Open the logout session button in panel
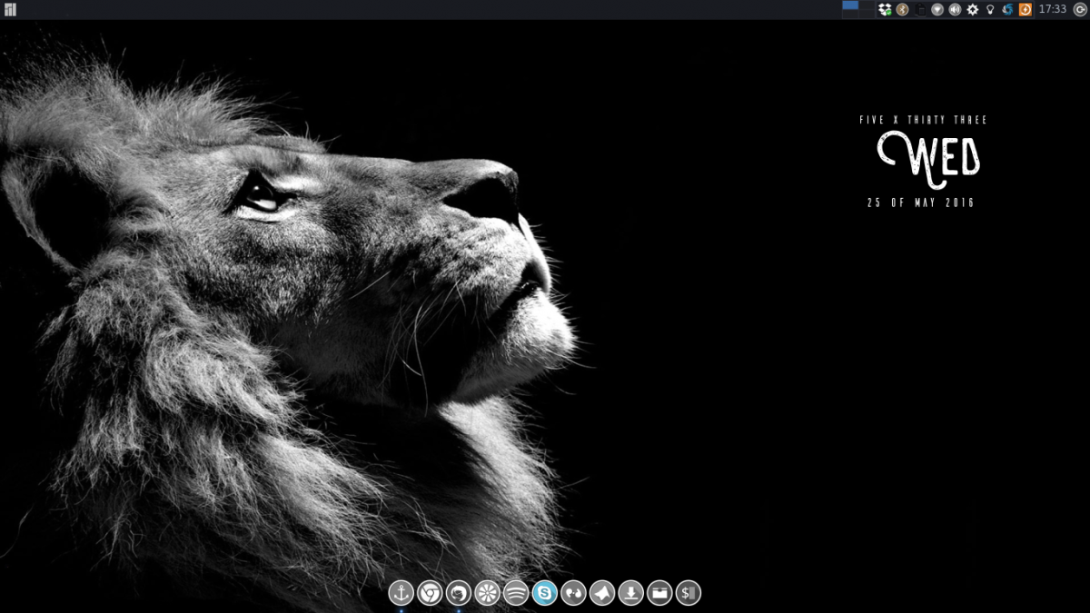The height and width of the screenshot is (613, 1090). pyautogui.click(x=1079, y=9)
